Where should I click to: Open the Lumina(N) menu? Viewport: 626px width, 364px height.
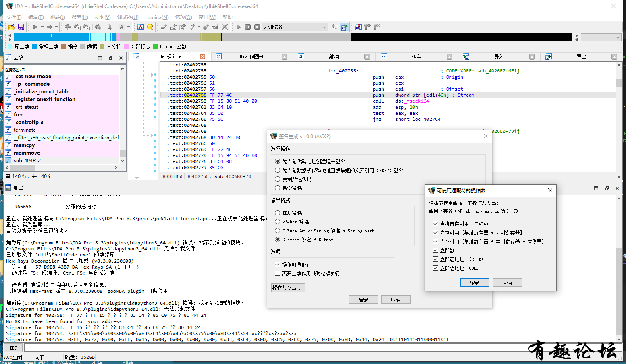(x=157, y=17)
